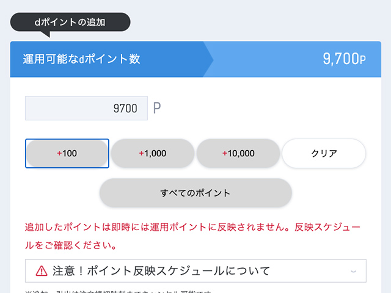Click the red warning triangle icon

click(42, 270)
